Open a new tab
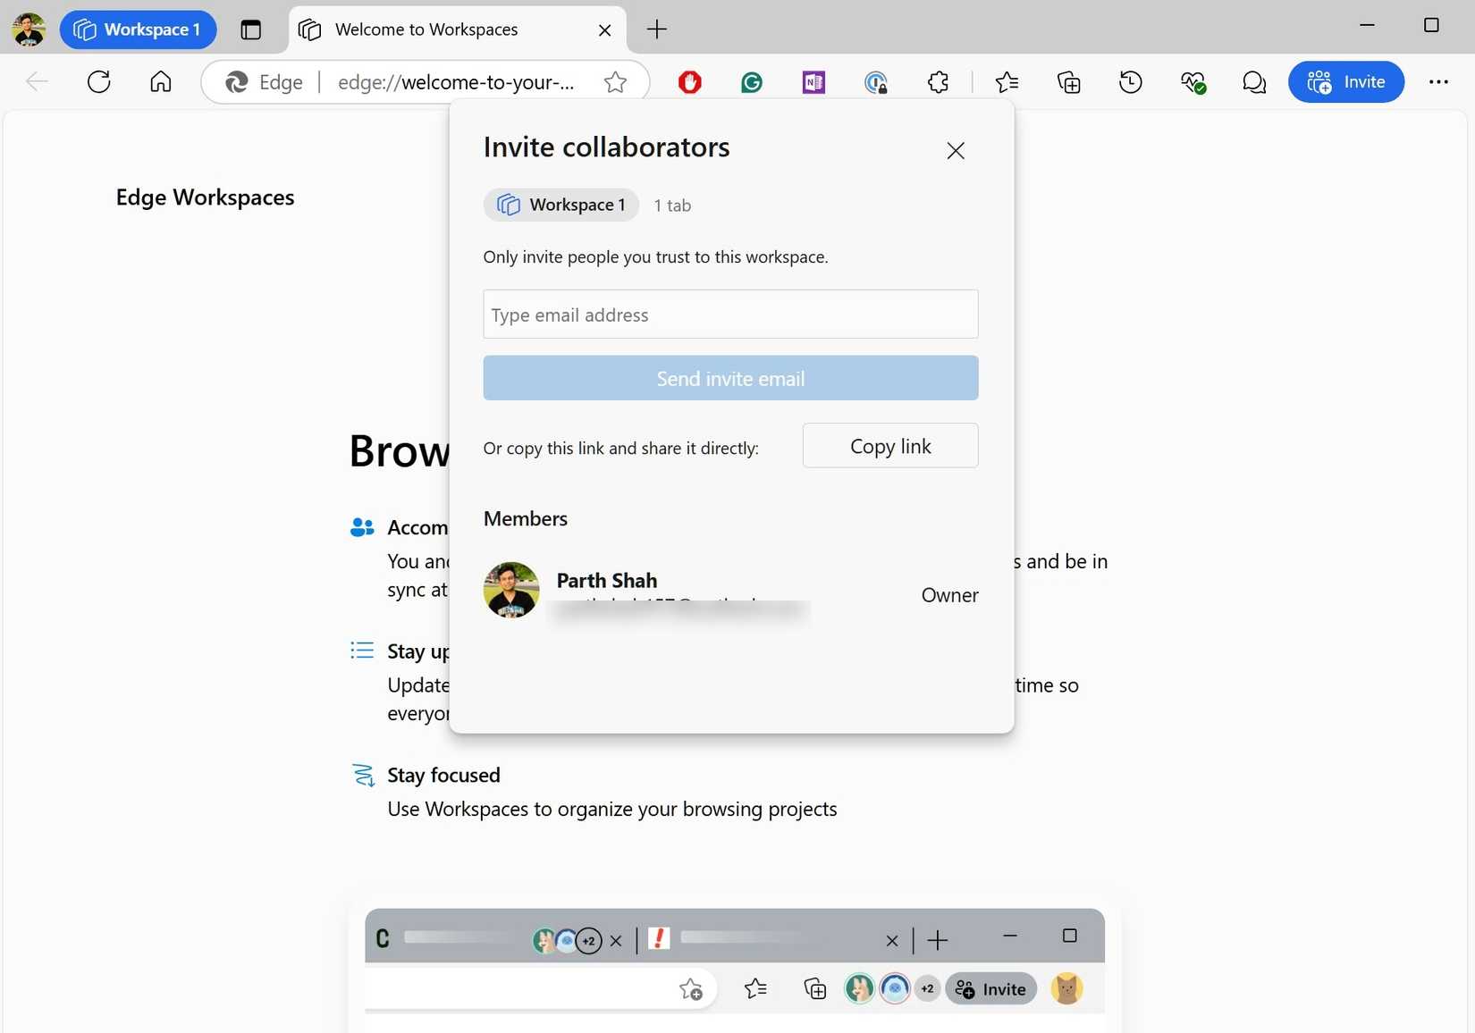1475x1033 pixels. (657, 29)
